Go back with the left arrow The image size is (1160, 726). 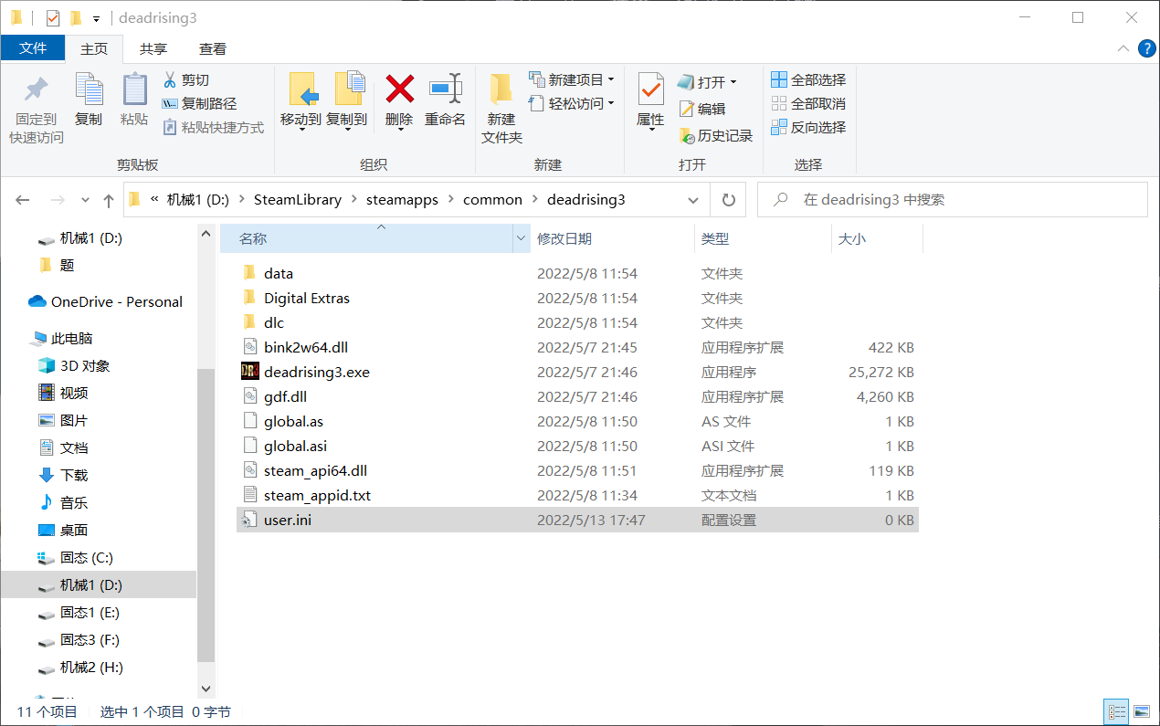(x=23, y=200)
